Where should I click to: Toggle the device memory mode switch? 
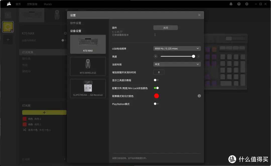[63, 40]
